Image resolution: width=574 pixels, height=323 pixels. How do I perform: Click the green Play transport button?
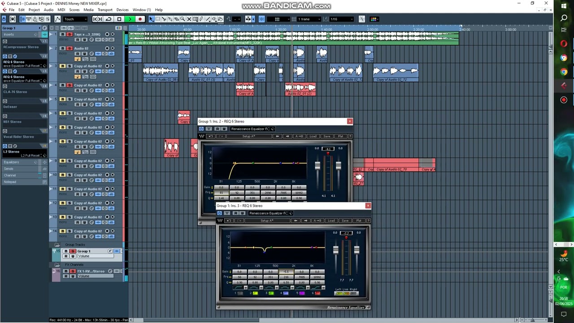pyautogui.click(x=130, y=19)
